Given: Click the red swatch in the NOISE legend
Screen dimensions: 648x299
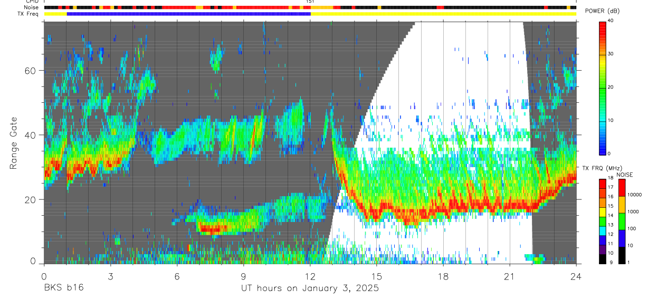Looking at the screenshot, I should (622, 187).
